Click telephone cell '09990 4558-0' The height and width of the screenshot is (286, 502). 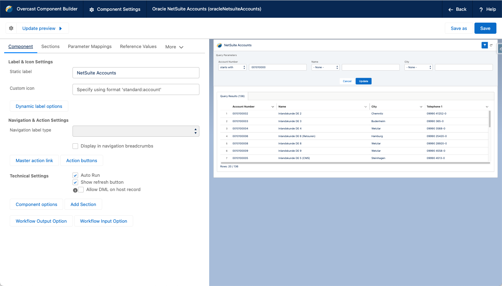click(436, 151)
